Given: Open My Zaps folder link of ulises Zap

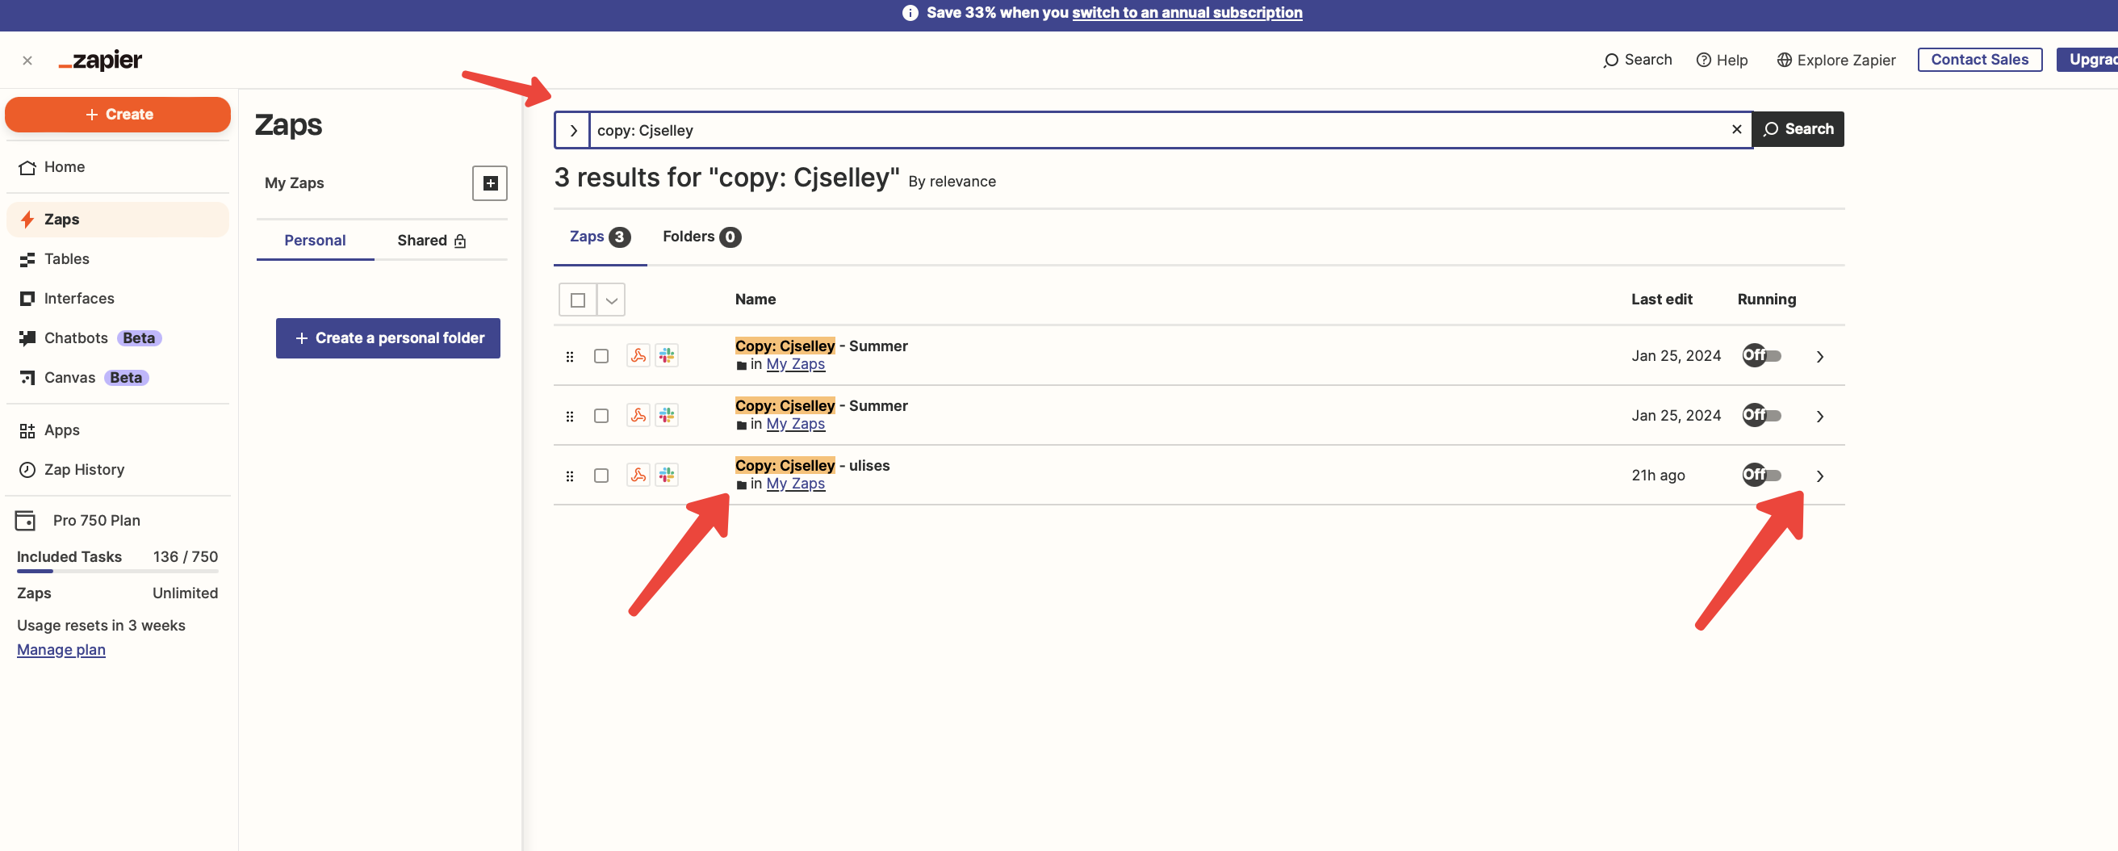Looking at the screenshot, I should [795, 484].
